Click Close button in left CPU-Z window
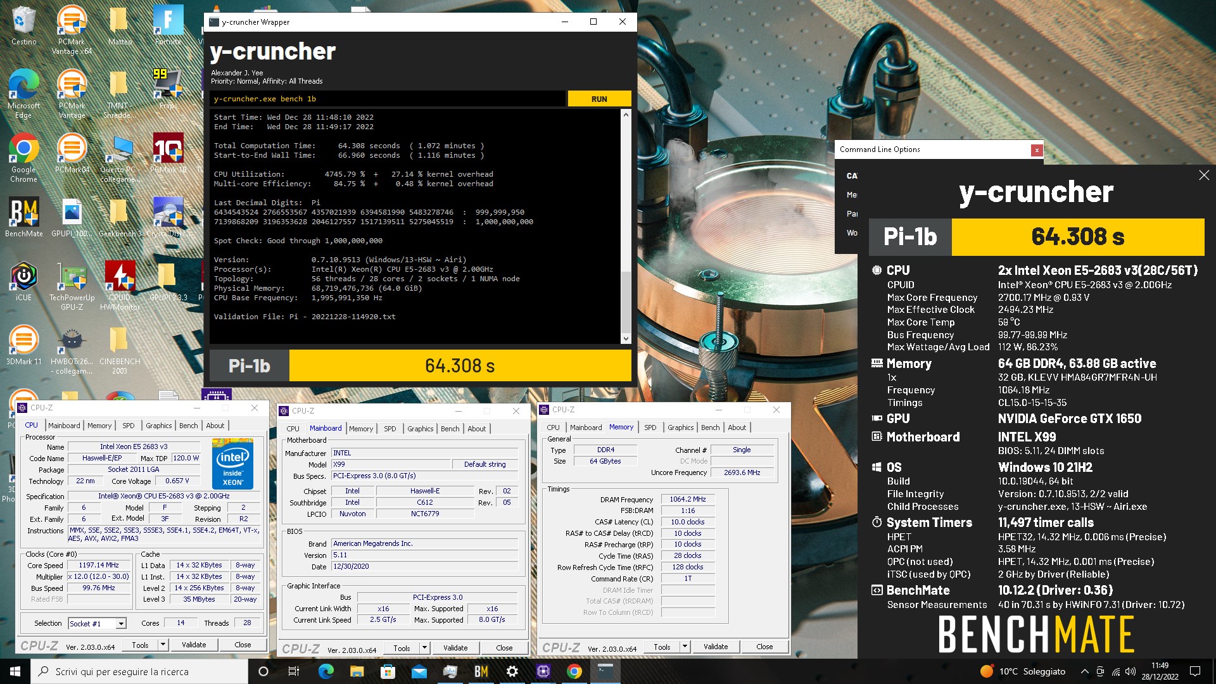The image size is (1216, 684). 243,645
